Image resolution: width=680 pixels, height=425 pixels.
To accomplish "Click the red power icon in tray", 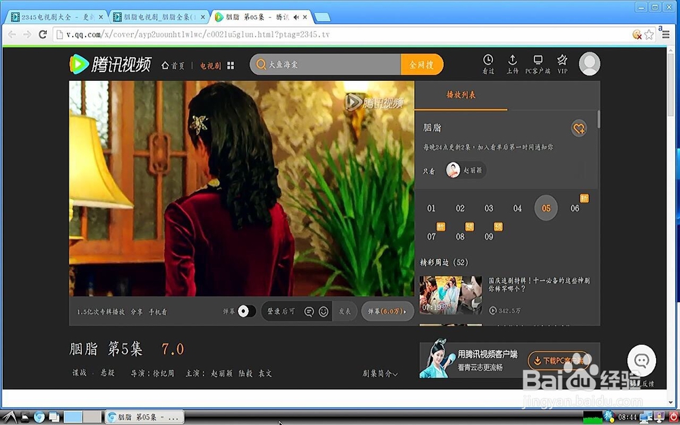I will pos(673,417).
